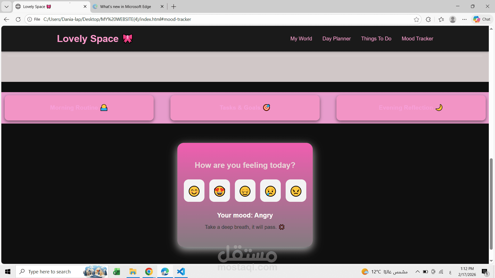Open Google Chrome from the taskbar
Viewport: 495px width, 278px height.
point(149,272)
